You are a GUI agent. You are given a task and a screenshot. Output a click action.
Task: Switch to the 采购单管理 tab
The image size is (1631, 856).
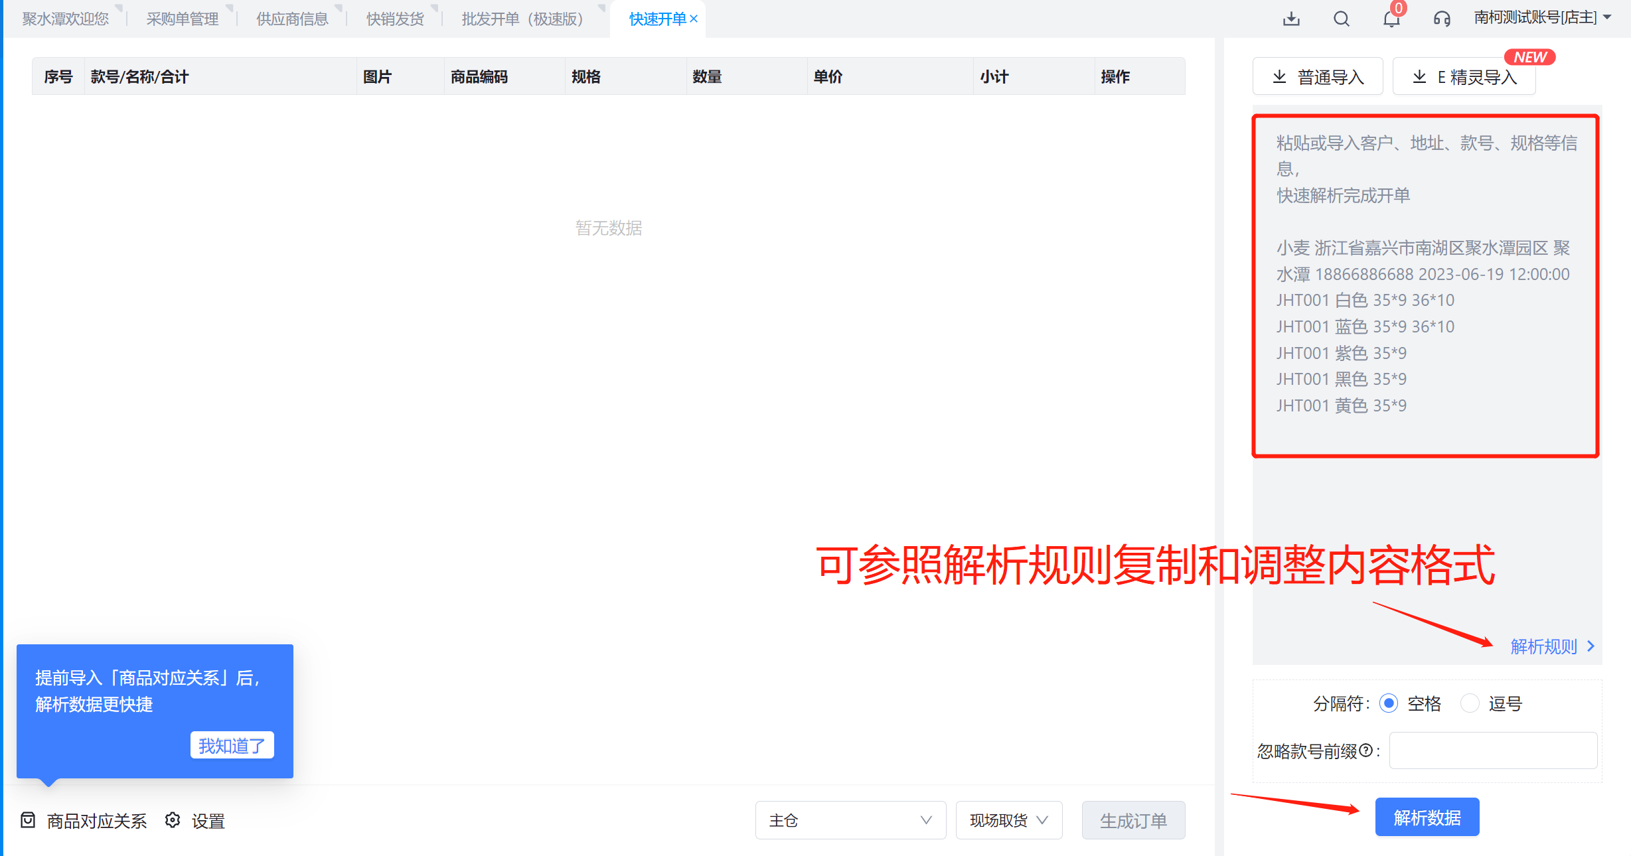point(183,19)
